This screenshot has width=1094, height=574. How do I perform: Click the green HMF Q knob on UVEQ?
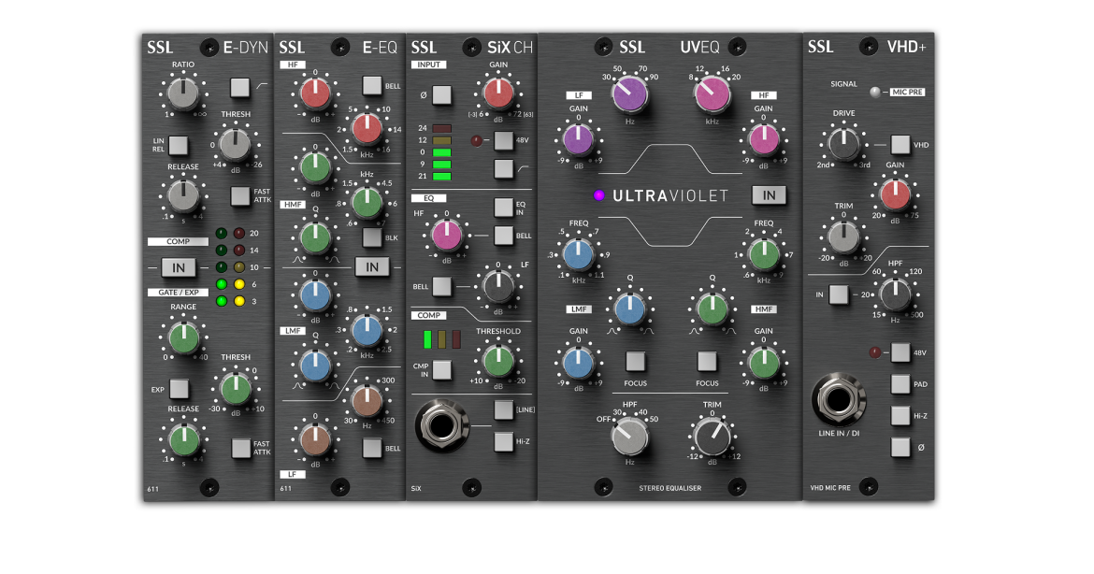click(x=712, y=309)
